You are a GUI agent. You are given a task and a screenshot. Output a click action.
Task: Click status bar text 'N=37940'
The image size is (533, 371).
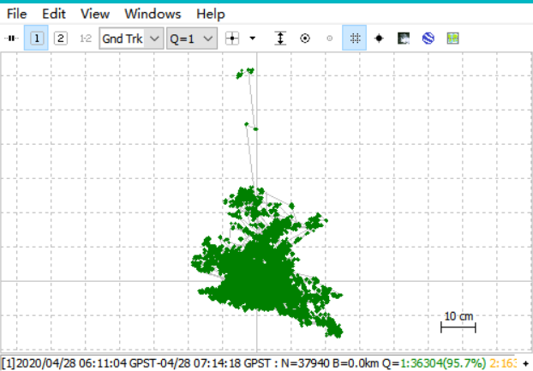point(305,363)
